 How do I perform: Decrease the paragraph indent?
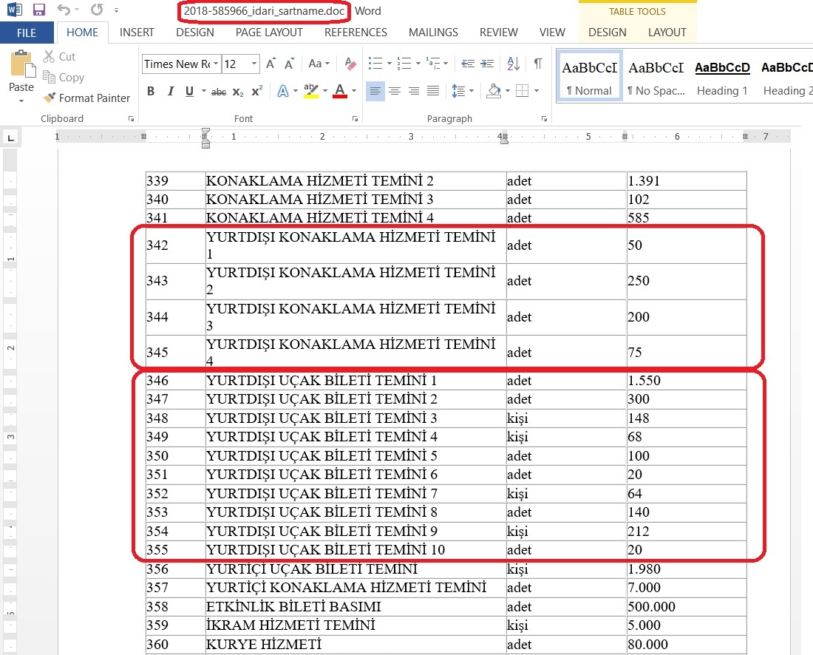click(468, 64)
